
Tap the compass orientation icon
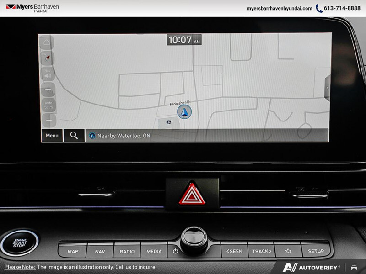click(x=47, y=58)
